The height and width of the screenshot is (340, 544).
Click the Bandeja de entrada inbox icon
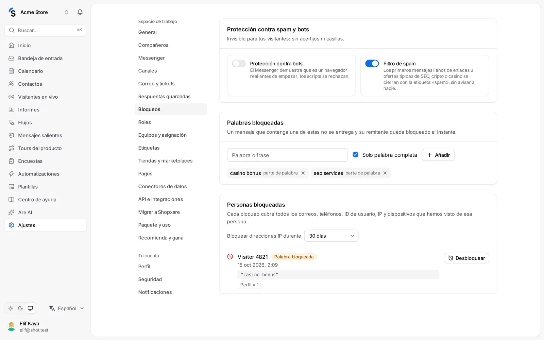11,58
